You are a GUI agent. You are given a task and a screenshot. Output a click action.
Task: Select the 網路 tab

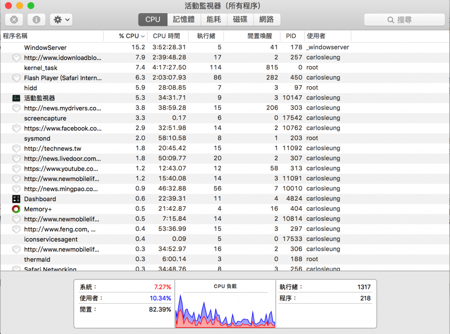[266, 19]
